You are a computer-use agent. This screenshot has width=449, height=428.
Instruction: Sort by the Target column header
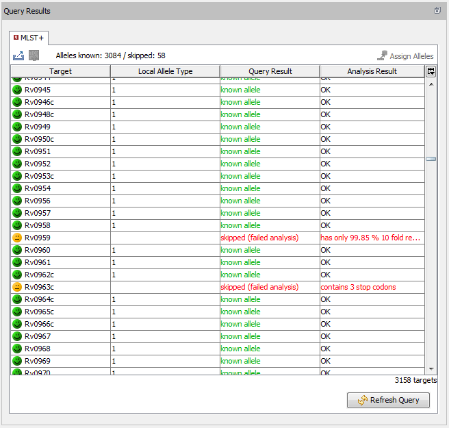(60, 71)
